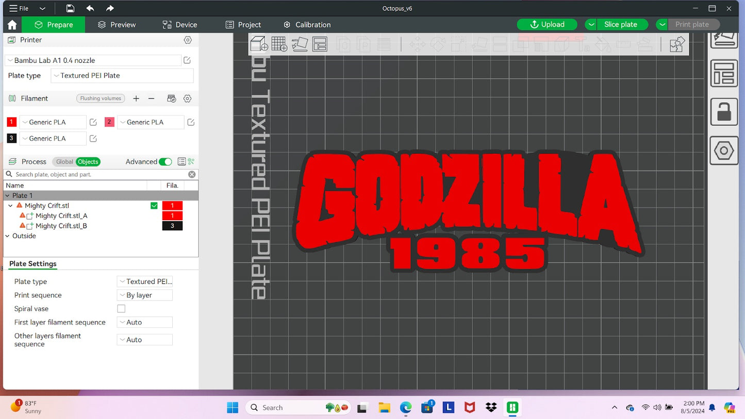
Task: Click the Add plate grid icon
Action: pyautogui.click(x=279, y=44)
